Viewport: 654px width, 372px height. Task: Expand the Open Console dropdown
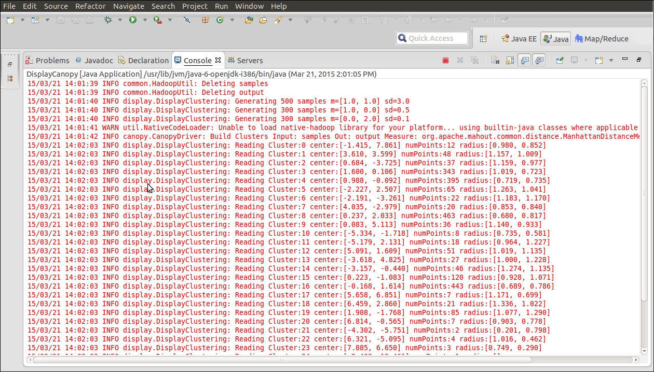[x=611, y=60]
